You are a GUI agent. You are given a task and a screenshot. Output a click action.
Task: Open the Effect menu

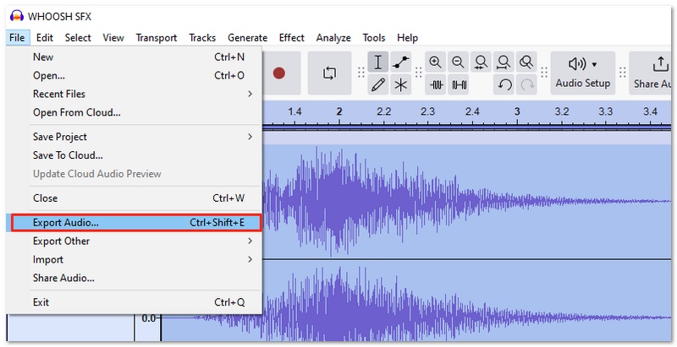[291, 38]
